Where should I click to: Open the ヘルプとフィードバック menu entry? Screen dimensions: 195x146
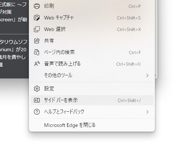point(92,112)
